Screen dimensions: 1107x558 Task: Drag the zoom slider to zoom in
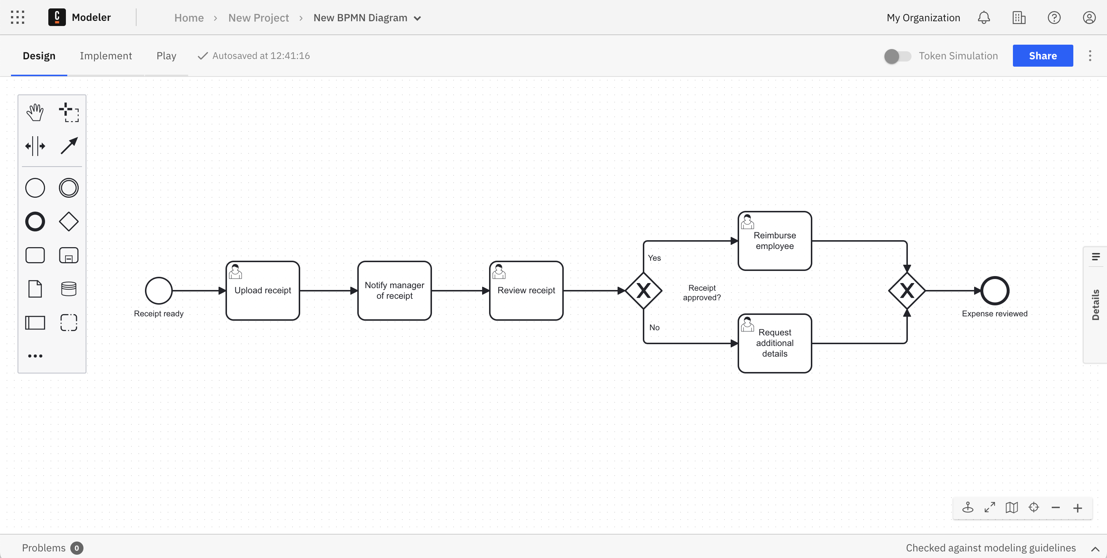click(1078, 507)
